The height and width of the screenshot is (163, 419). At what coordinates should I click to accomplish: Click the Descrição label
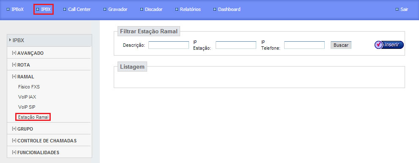134,45
